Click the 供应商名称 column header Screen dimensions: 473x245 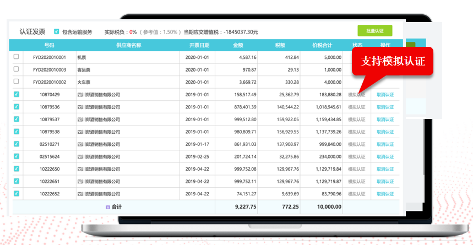point(128,45)
